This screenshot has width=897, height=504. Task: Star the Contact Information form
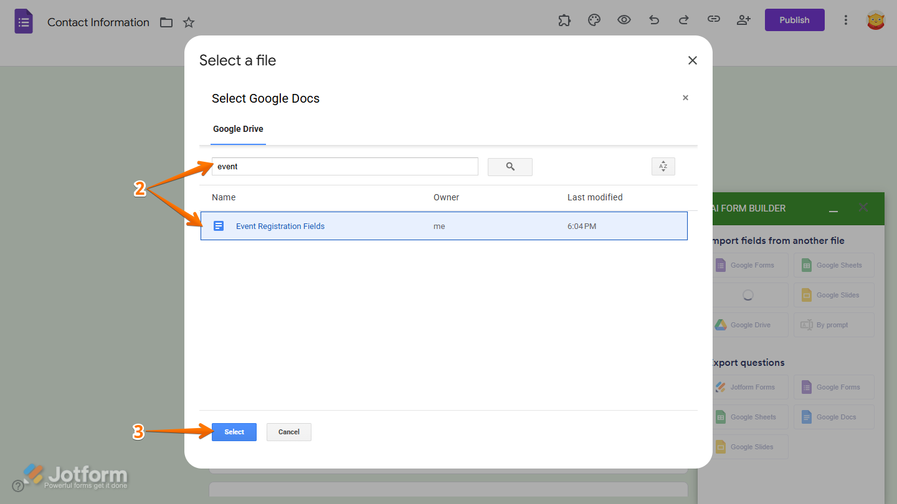pos(188,22)
